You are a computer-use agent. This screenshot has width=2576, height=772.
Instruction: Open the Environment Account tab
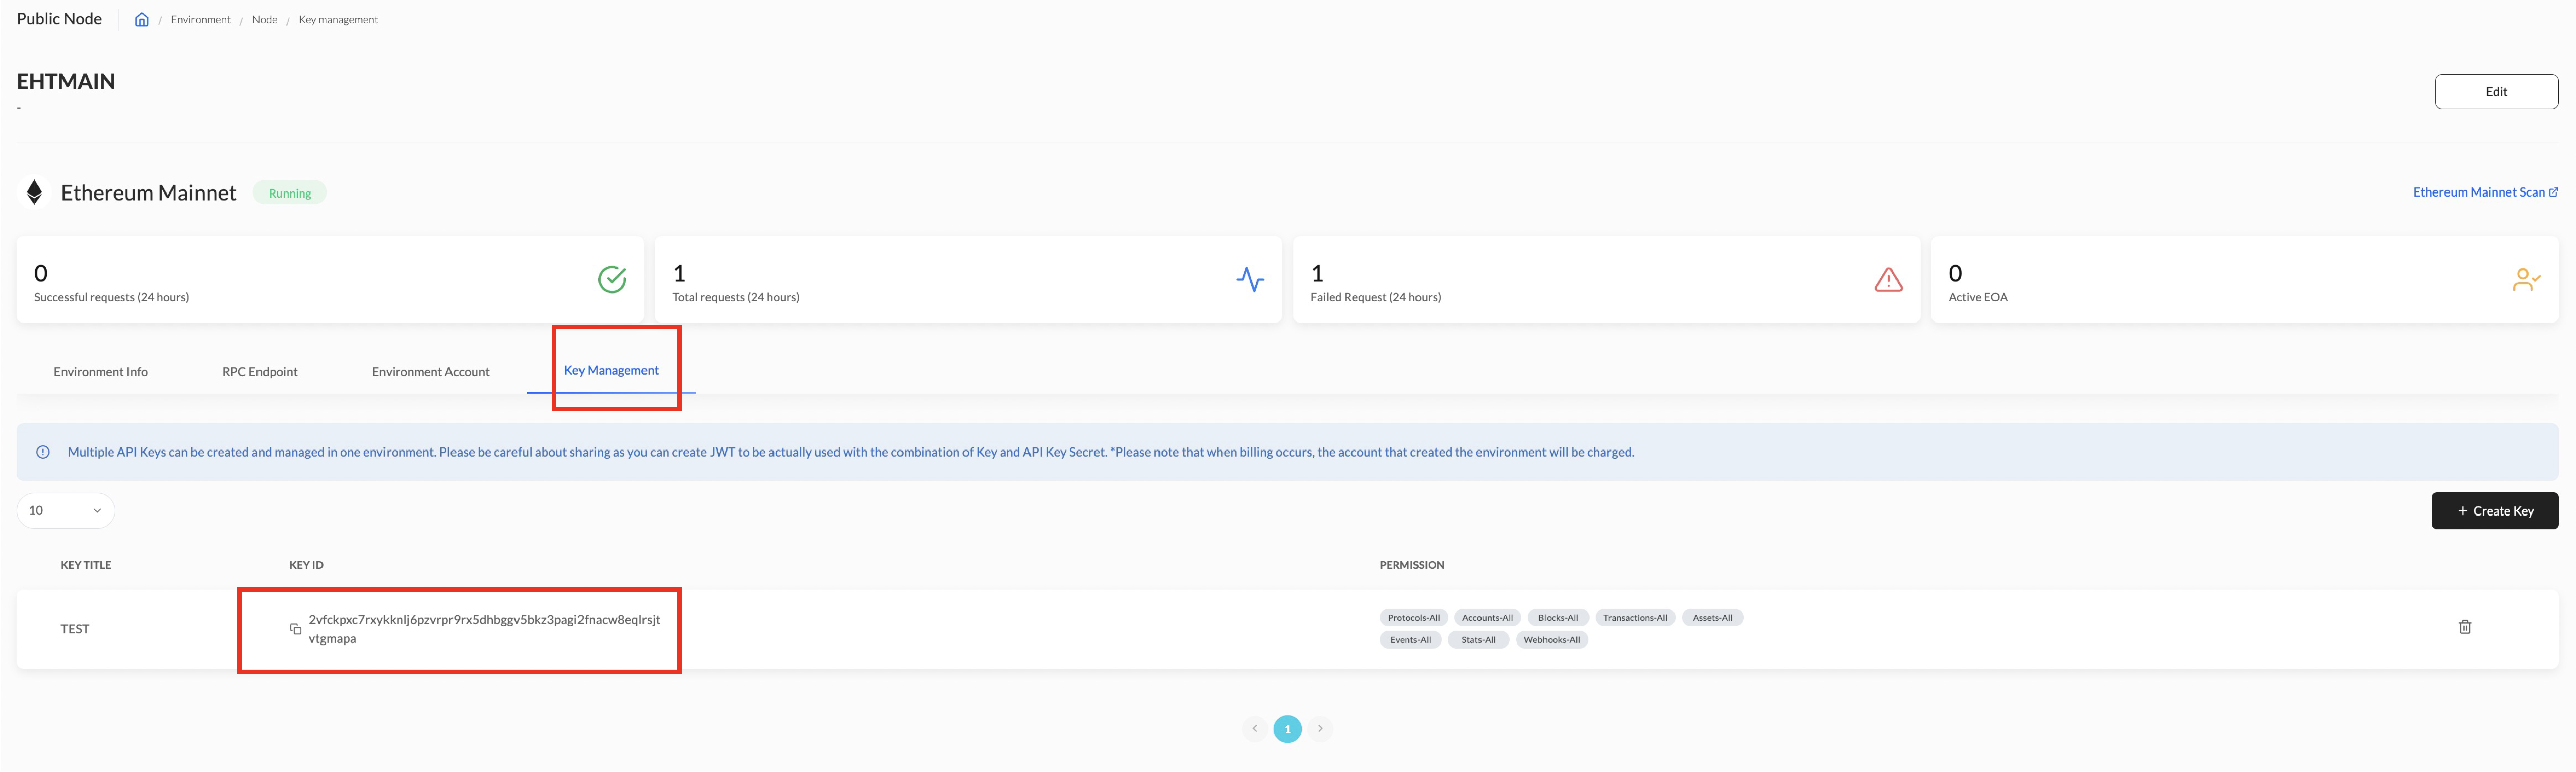point(430,372)
